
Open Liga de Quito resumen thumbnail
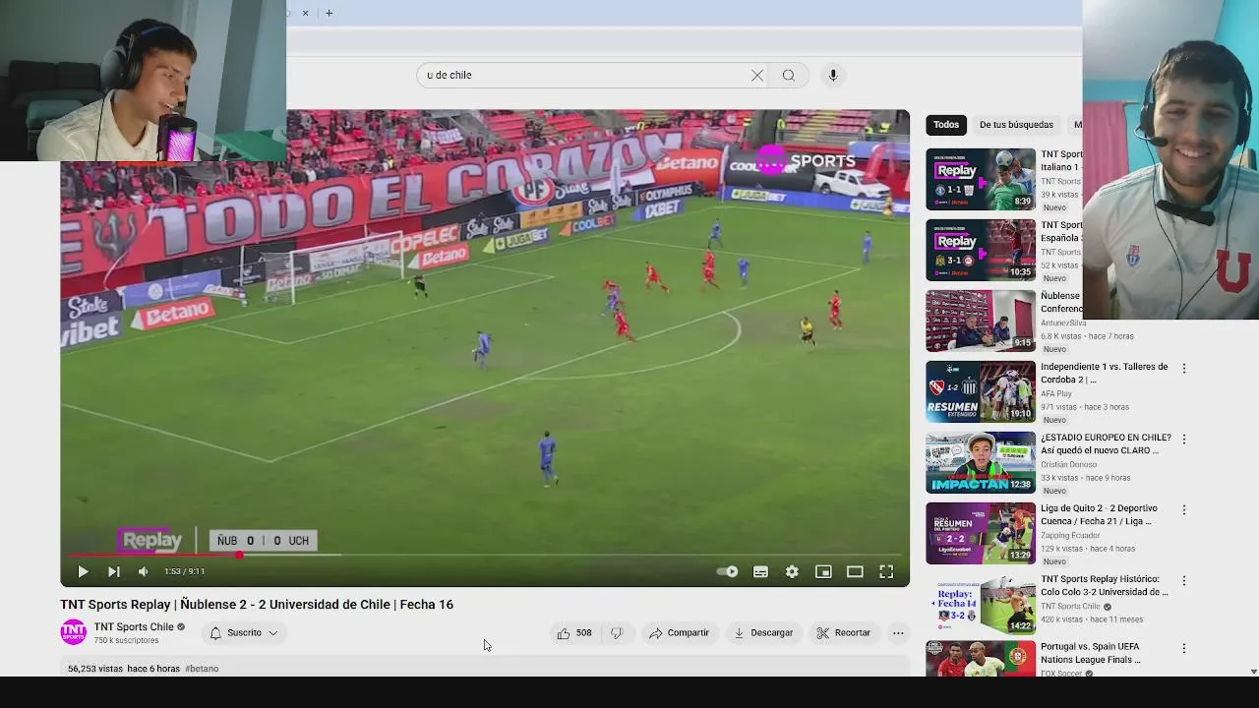[981, 533]
